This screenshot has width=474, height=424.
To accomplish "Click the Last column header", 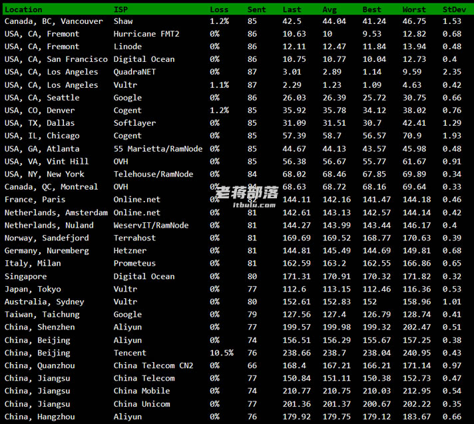I will pos(292,10).
